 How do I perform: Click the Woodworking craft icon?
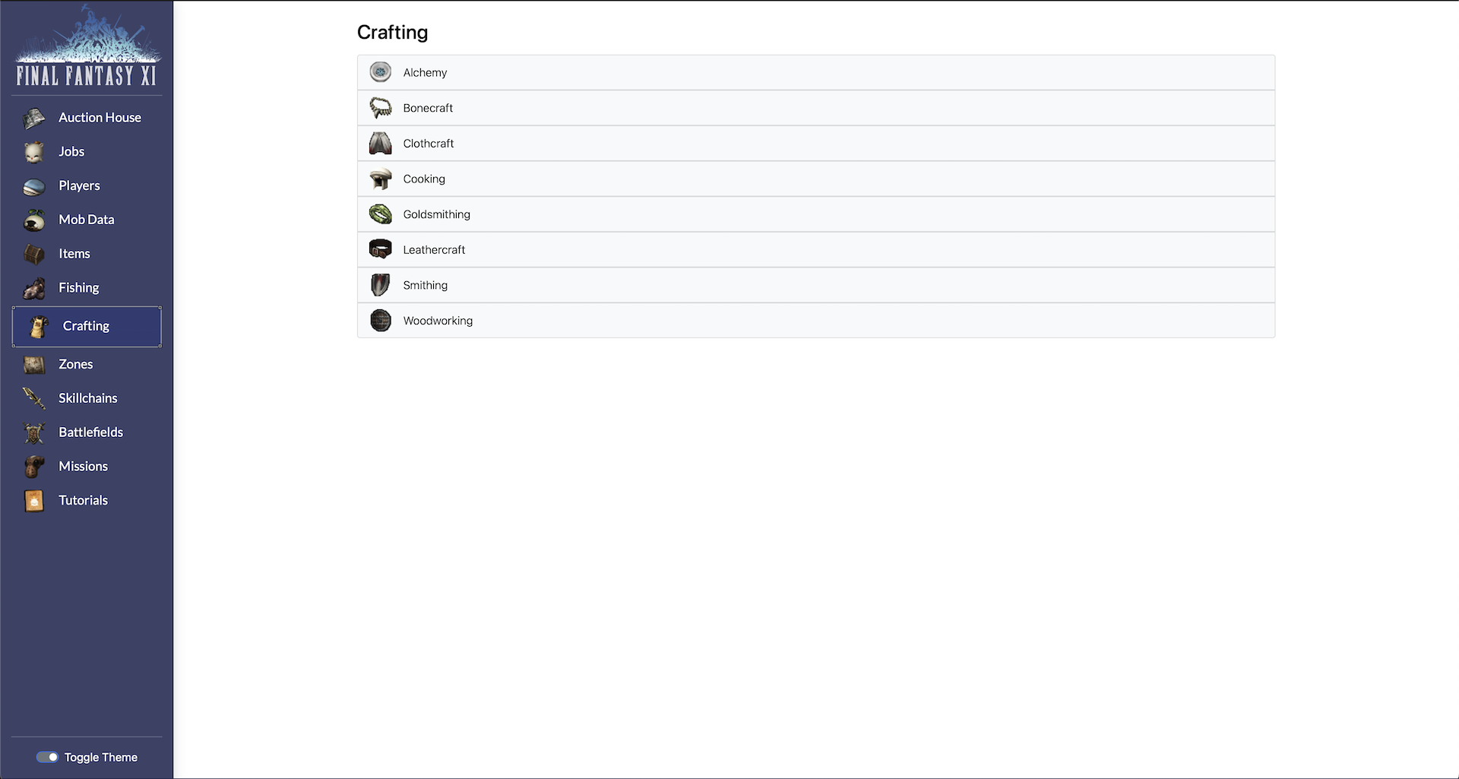pyautogui.click(x=381, y=321)
